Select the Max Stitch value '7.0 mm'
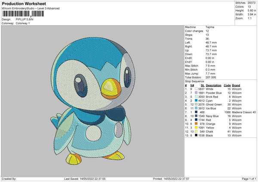 coord(210,66)
